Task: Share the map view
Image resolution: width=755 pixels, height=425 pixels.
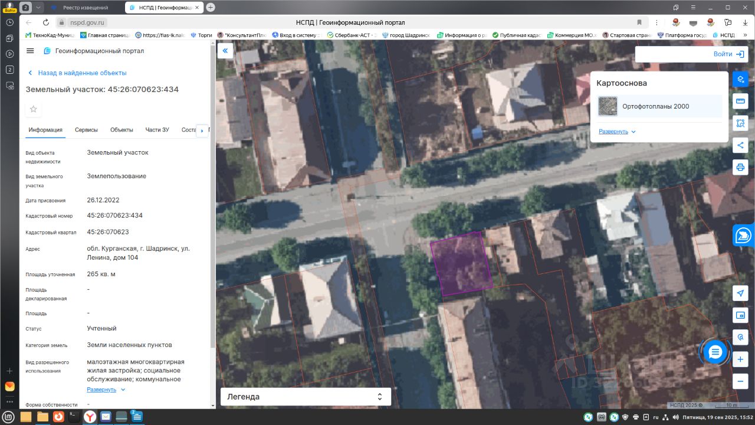Action: click(x=740, y=145)
